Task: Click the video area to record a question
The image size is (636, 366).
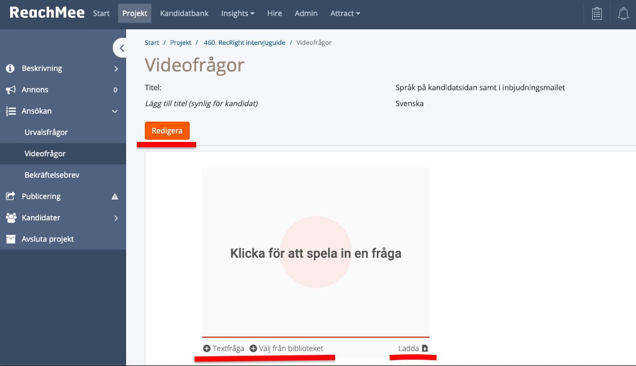Action: point(315,252)
